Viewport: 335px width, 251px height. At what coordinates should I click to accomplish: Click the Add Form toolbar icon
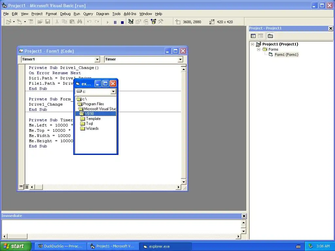tap(19, 22)
